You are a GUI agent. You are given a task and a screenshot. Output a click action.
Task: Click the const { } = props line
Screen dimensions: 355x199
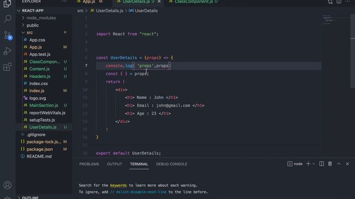(127, 74)
